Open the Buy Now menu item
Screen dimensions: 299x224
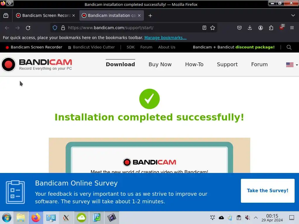pos(160,64)
